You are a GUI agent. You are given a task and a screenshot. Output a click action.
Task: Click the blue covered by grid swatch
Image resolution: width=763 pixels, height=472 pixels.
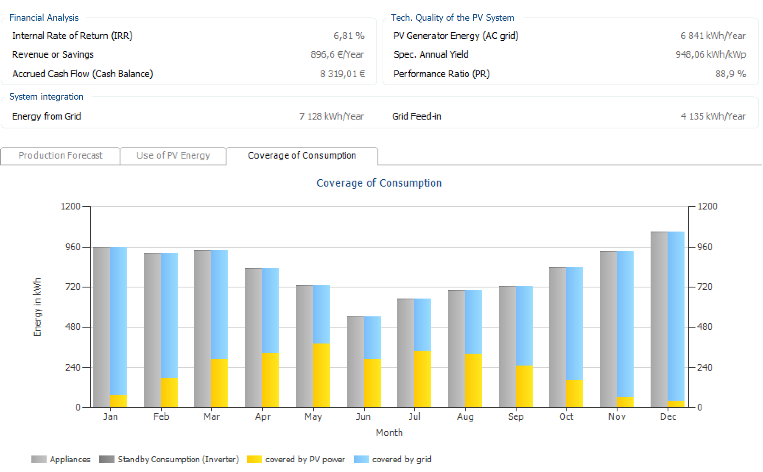pos(361,459)
